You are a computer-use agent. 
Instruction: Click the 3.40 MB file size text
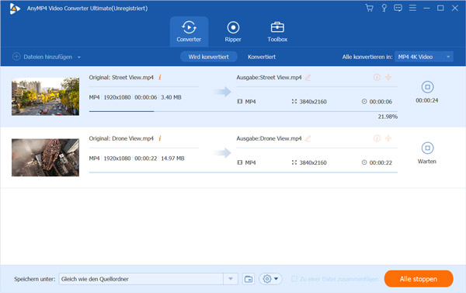point(171,97)
